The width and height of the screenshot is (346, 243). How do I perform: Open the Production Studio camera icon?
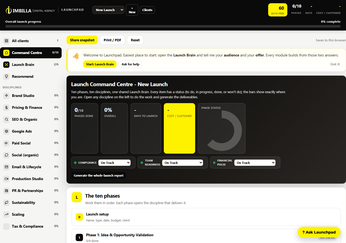click(6, 179)
